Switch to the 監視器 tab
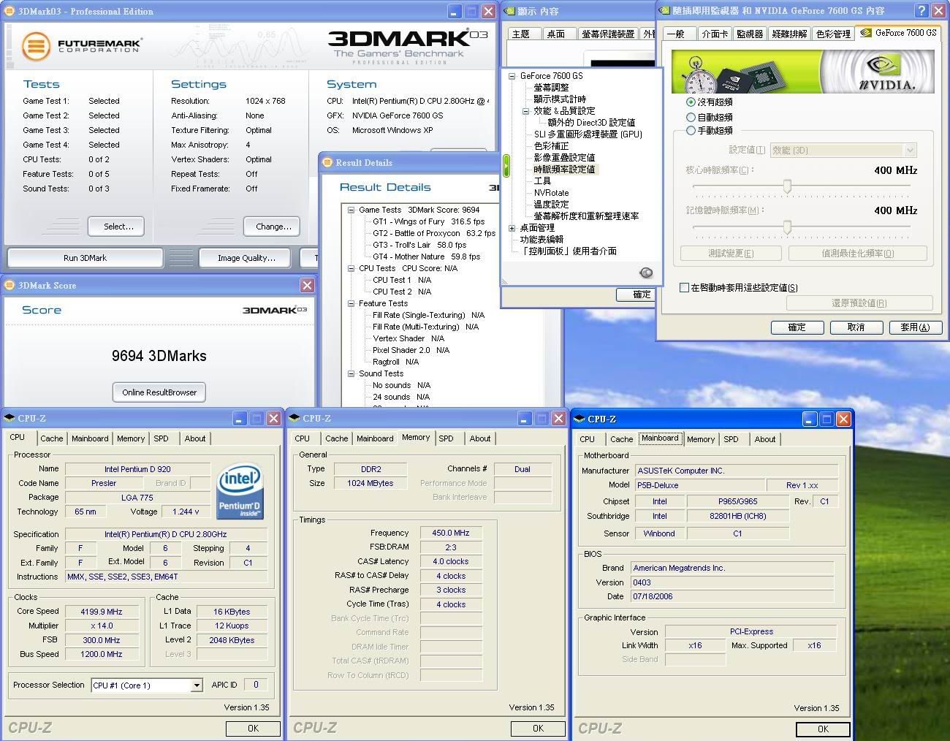The image size is (950, 741). 750,34
